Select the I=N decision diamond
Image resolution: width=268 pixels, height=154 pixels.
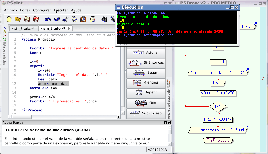tap(218, 106)
